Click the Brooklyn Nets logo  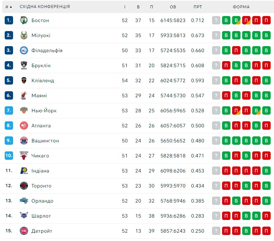pos(24,66)
